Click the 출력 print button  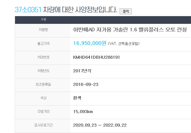(x=126, y=11)
